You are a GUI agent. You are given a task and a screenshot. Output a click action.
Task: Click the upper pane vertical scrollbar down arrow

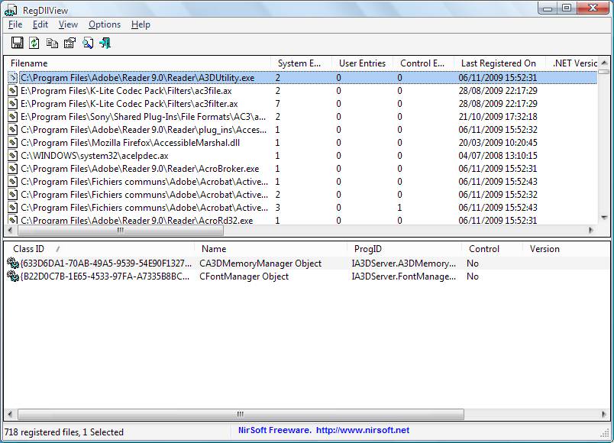point(603,218)
